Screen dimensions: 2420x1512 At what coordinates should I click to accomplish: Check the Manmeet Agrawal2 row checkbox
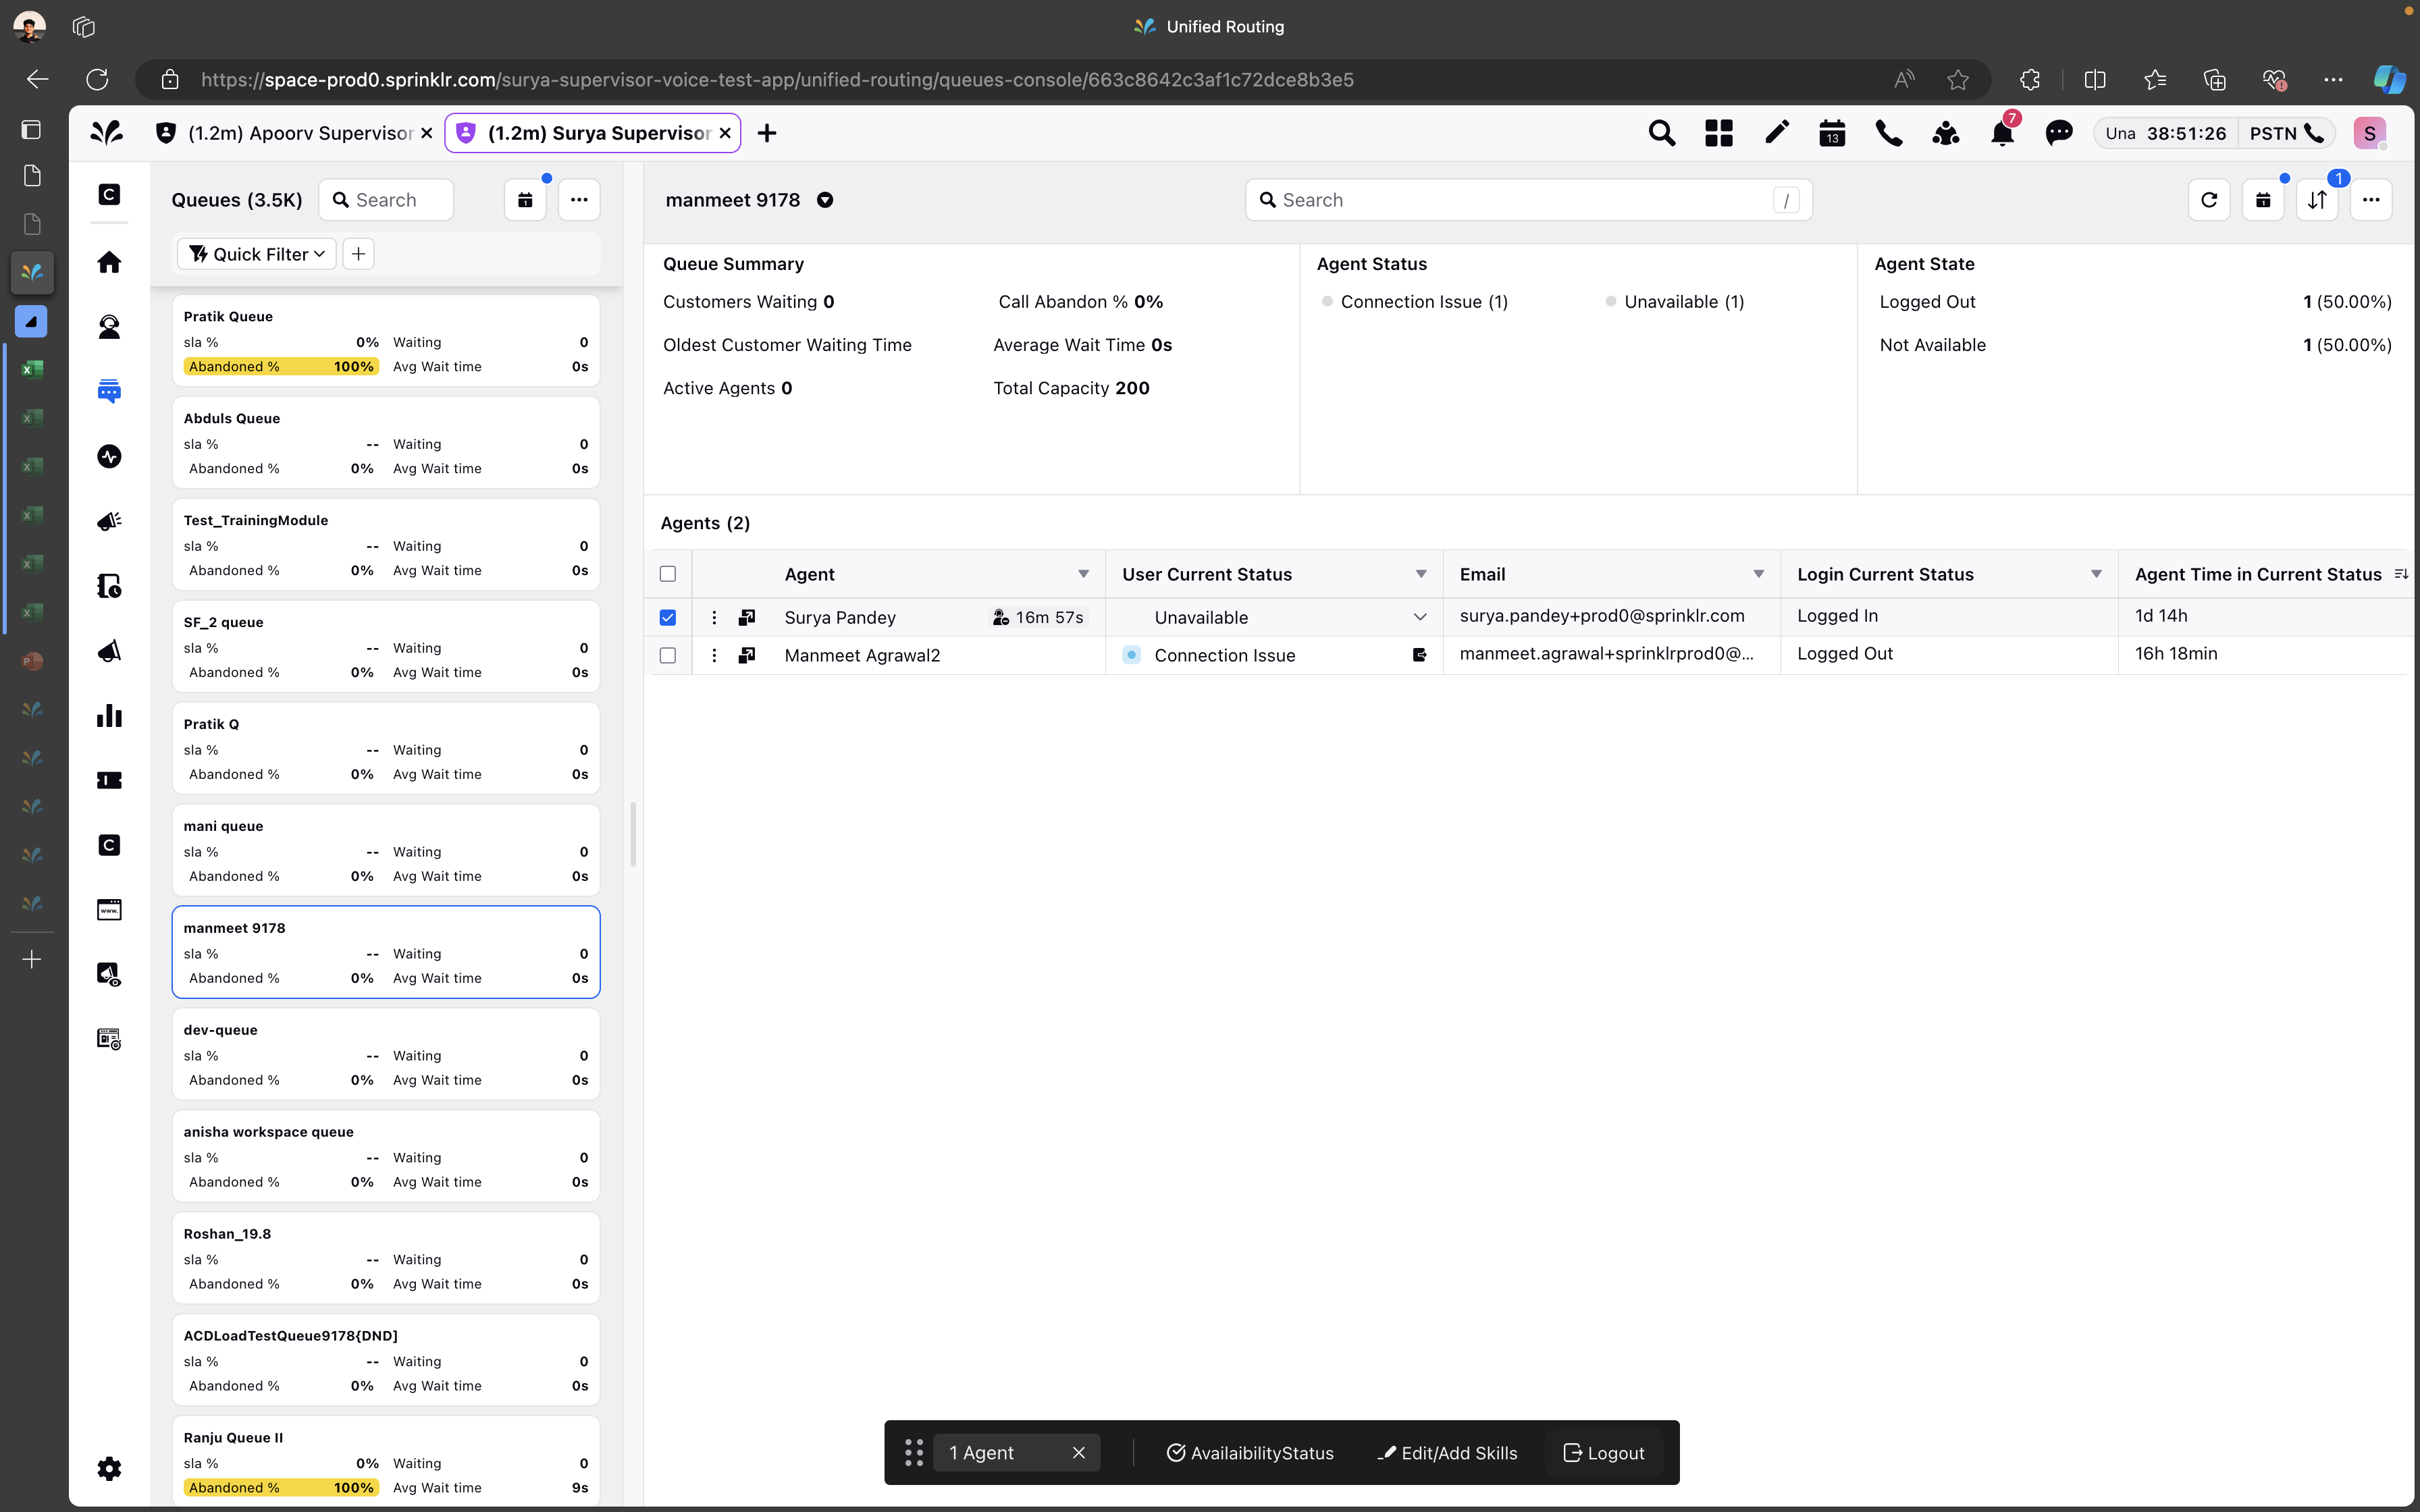[668, 655]
